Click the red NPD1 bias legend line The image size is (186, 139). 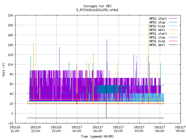coord(173,41)
